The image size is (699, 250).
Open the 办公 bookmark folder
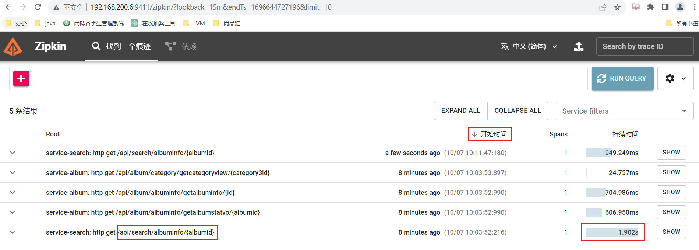point(16,23)
